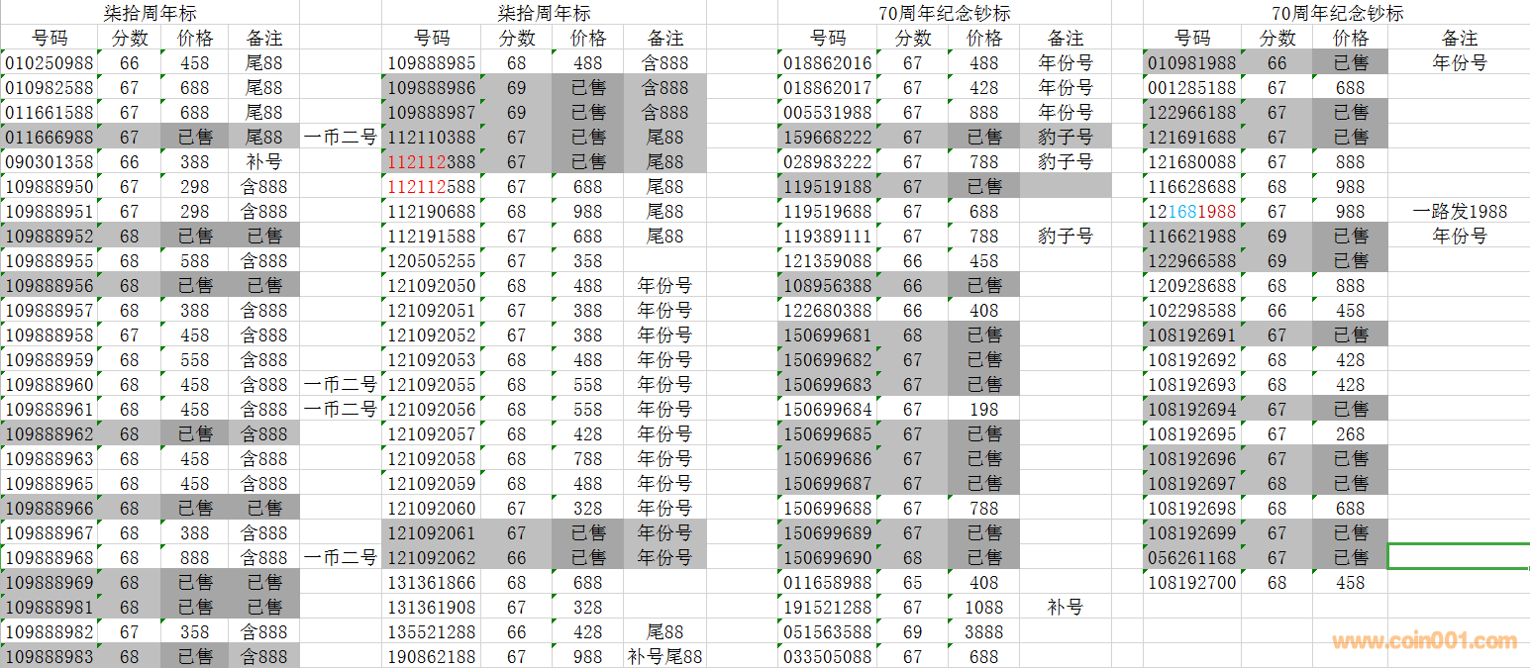Select cell with number 033505088

(828, 657)
